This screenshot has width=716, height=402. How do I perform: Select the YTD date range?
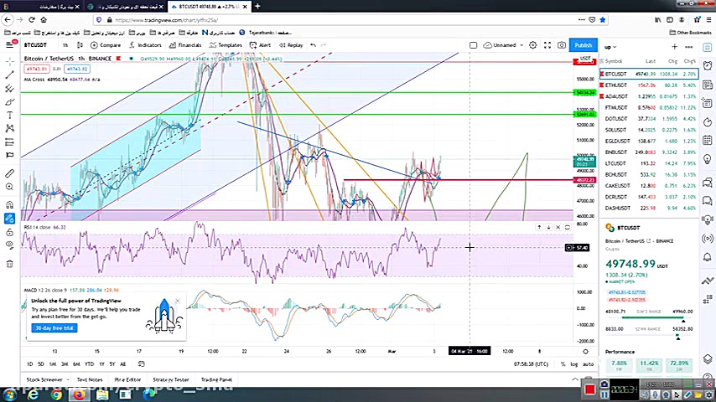89,364
